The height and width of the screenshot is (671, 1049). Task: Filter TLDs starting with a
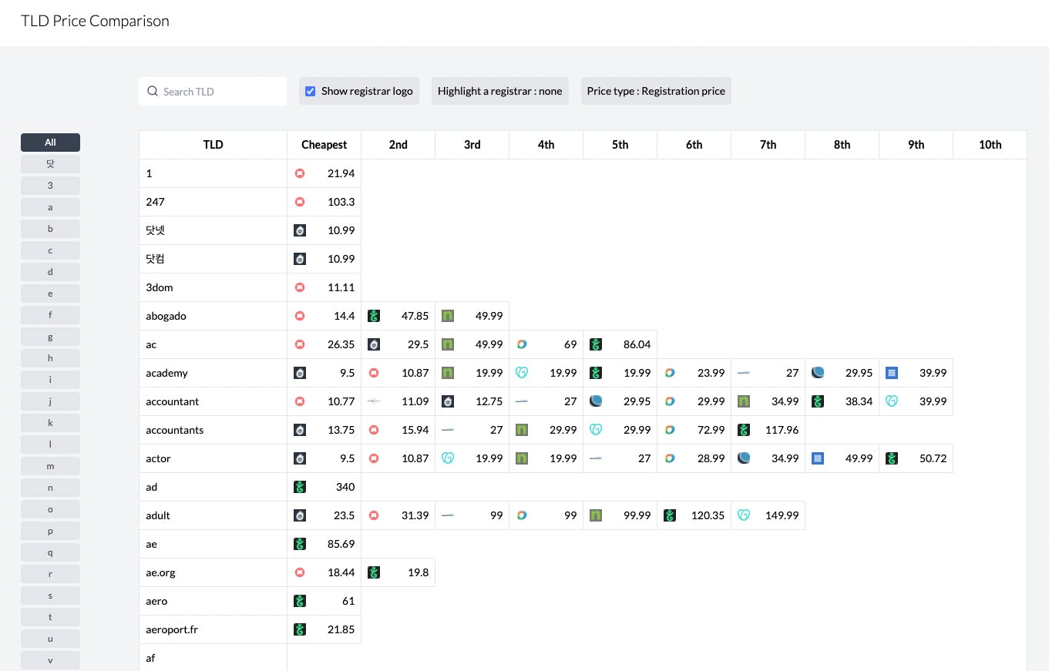(x=50, y=207)
